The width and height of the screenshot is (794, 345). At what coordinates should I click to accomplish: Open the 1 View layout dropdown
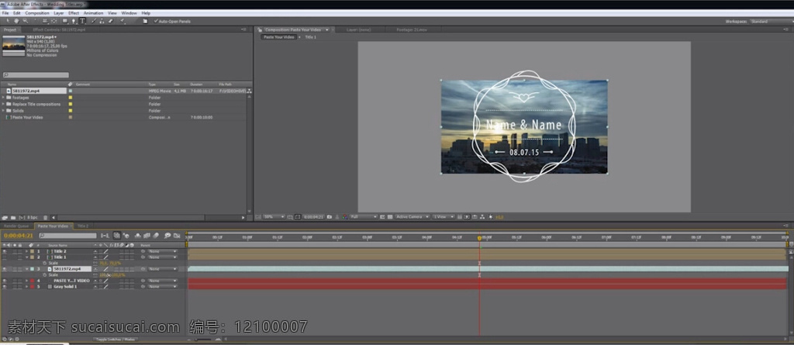444,217
